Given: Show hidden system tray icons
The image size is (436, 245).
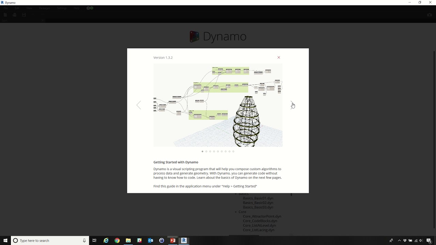Looking at the screenshot, I should click(400, 241).
